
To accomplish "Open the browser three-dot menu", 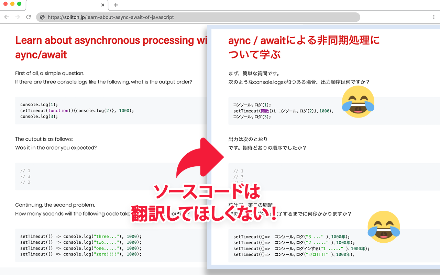I will (434, 17).
